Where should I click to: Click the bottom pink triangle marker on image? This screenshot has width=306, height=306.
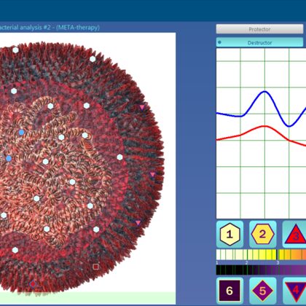pos(138,223)
